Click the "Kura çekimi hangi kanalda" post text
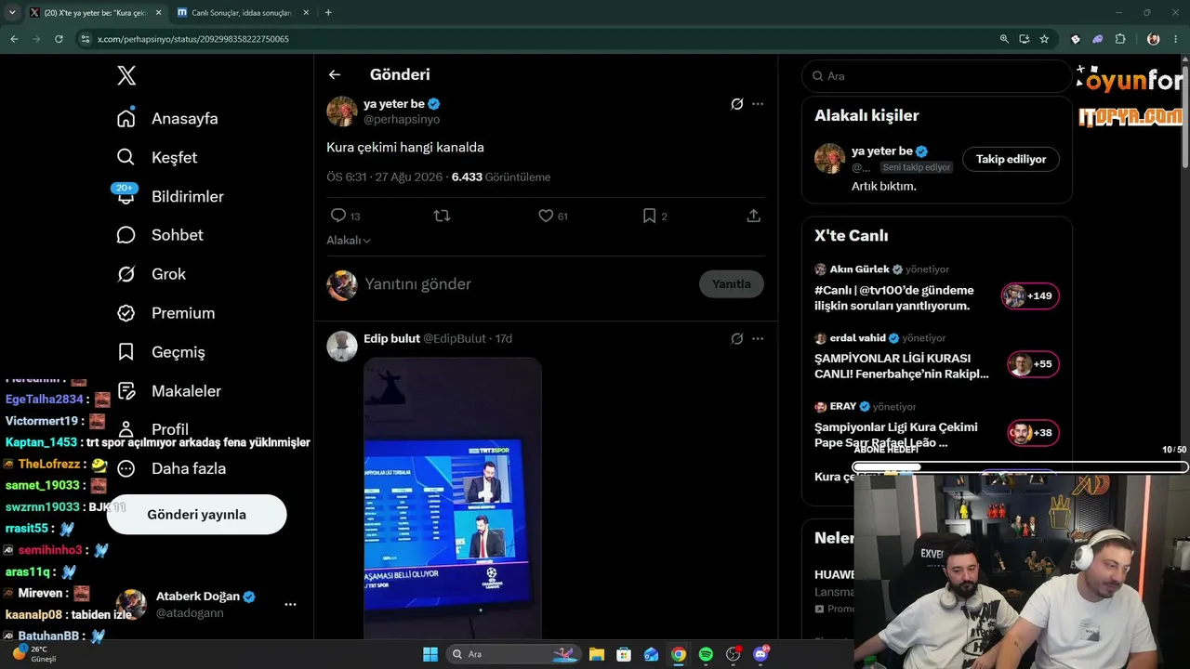Screen dimensions: 1190x669 pos(405,147)
